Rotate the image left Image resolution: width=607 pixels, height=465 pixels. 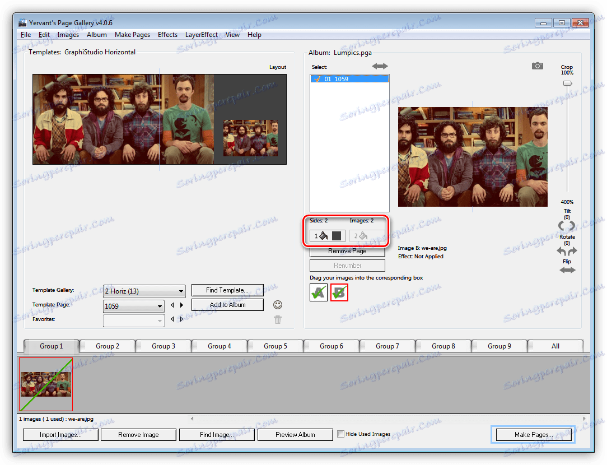tap(561, 251)
